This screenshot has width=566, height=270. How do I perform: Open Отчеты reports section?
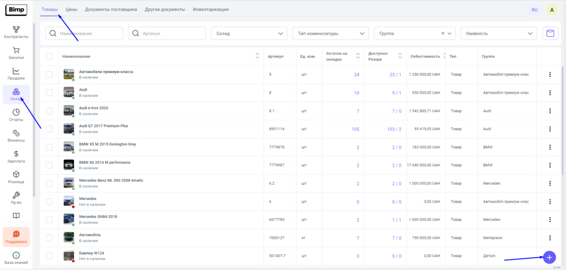click(x=16, y=115)
